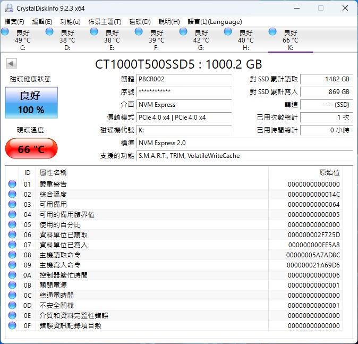Click the S.M.A.R.T., TRIM features field

coord(244,156)
